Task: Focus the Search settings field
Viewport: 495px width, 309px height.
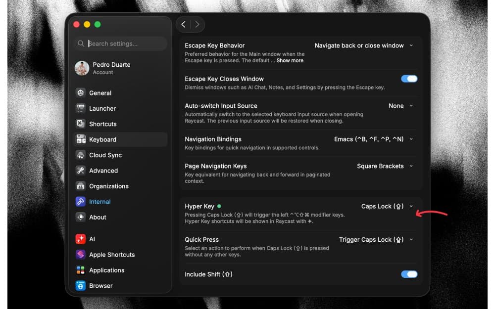Action: point(121,44)
